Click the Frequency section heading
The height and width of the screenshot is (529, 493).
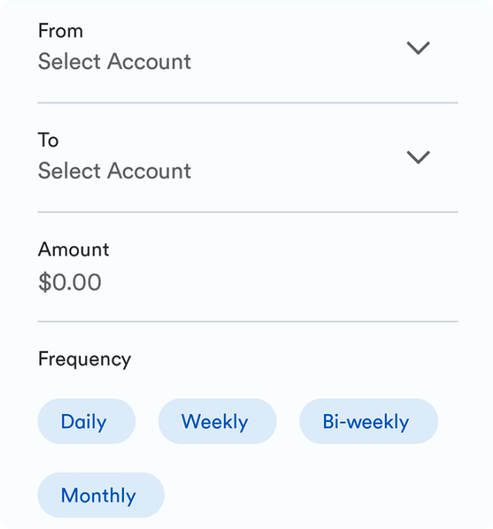[84, 359]
